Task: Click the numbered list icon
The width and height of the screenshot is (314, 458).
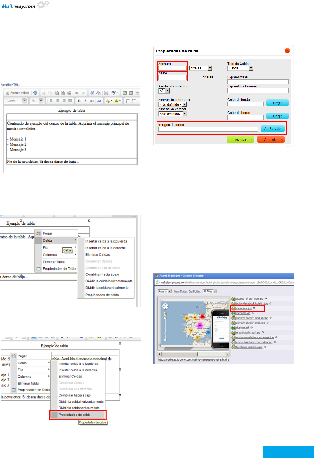Action: (128, 101)
